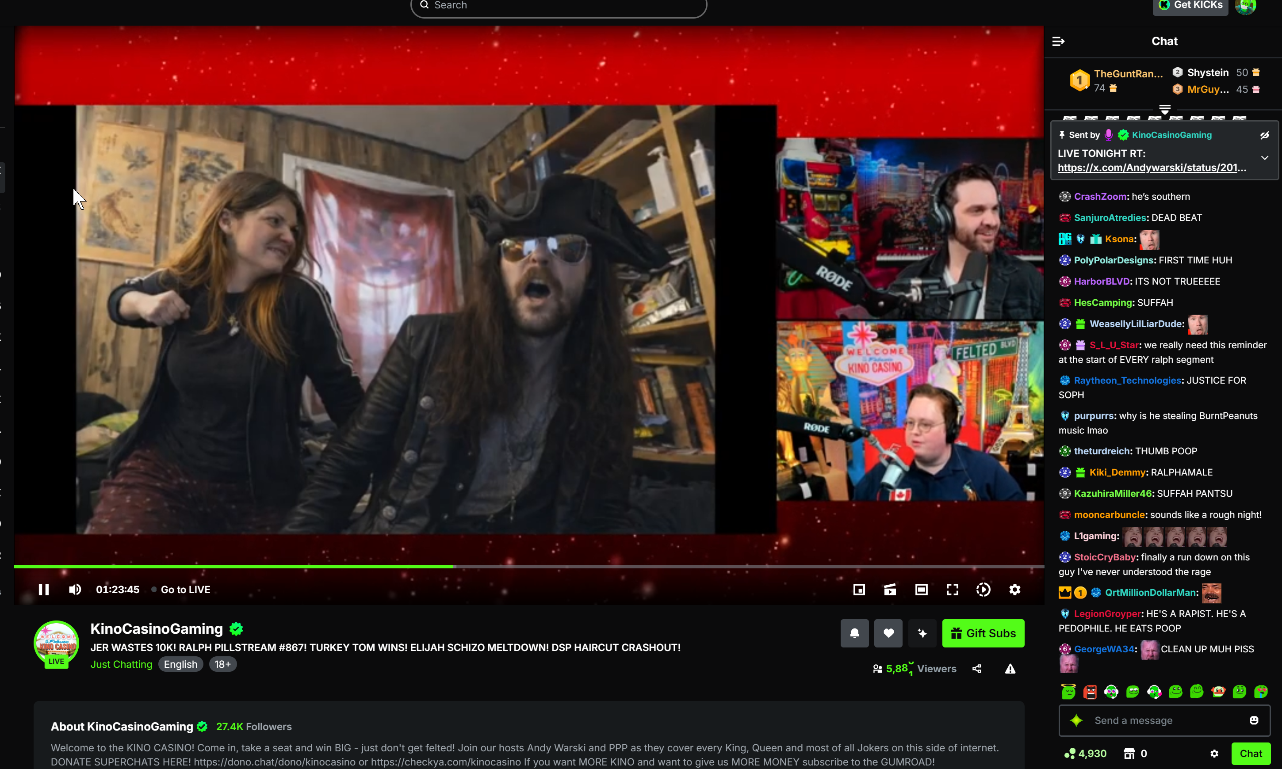
Task: Click HesCamping username in chat
Action: pyautogui.click(x=1102, y=303)
